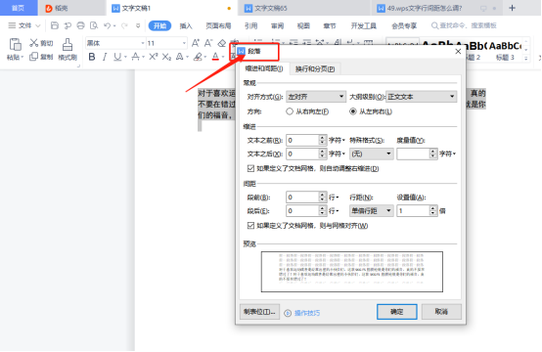
Task: Click the 开始 ribbon tab
Action: point(159,25)
